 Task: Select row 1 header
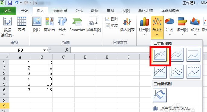click(5, 62)
